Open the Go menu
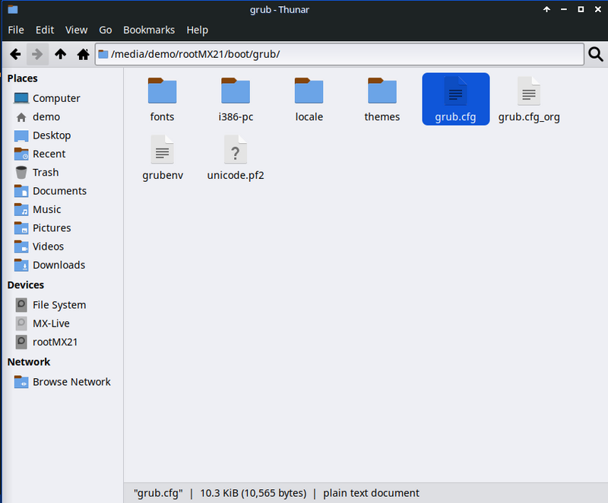This screenshot has height=503, width=608. point(105,30)
